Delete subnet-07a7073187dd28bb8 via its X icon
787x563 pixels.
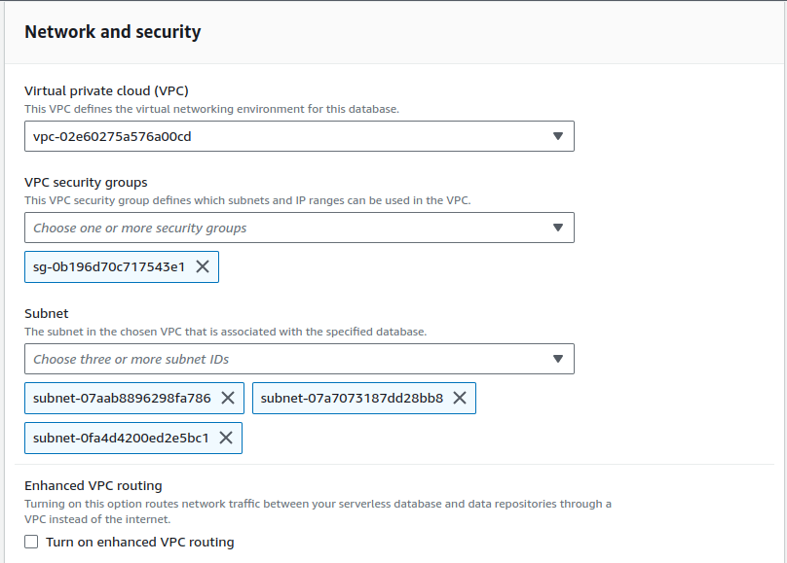click(x=460, y=398)
